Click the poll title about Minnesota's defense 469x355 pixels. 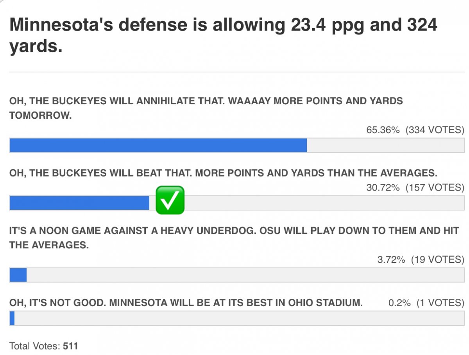pyautogui.click(x=223, y=36)
